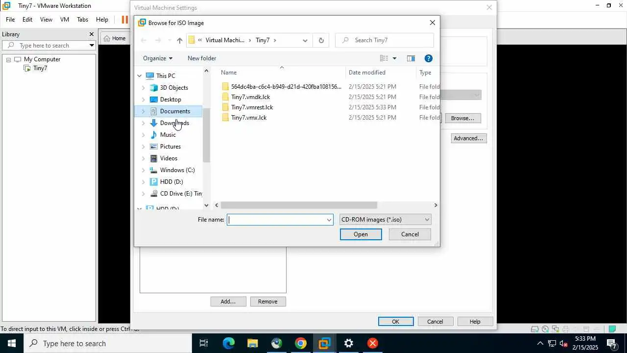
Task: Click the horizontal scrollbar in file list
Action: click(299, 205)
